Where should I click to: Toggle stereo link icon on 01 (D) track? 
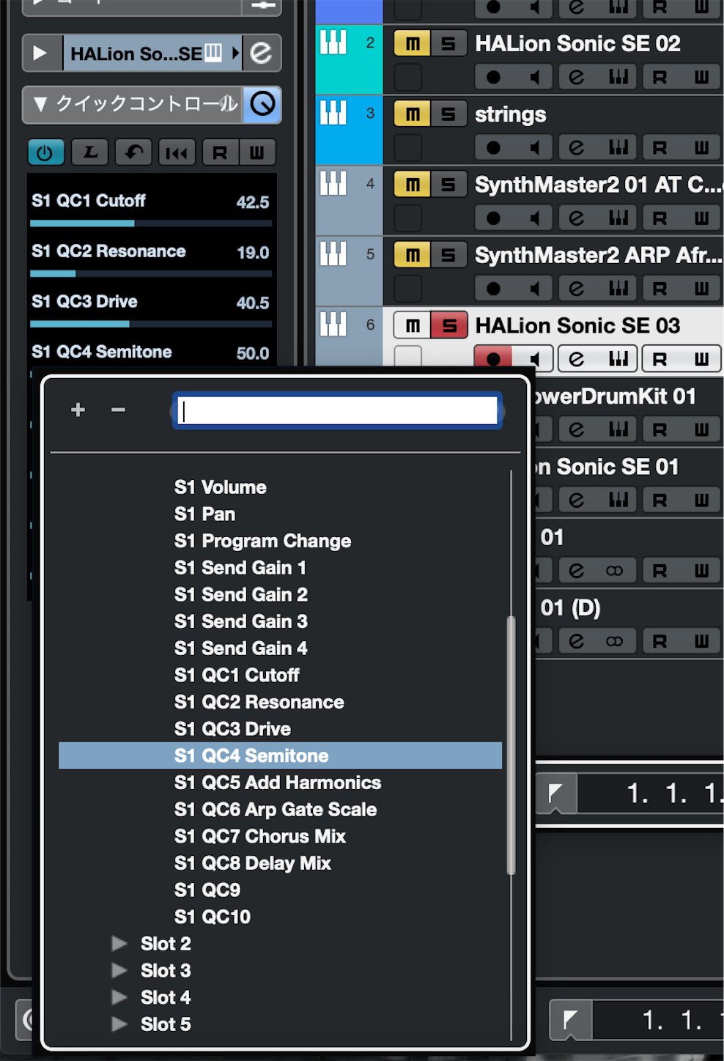[x=614, y=641]
